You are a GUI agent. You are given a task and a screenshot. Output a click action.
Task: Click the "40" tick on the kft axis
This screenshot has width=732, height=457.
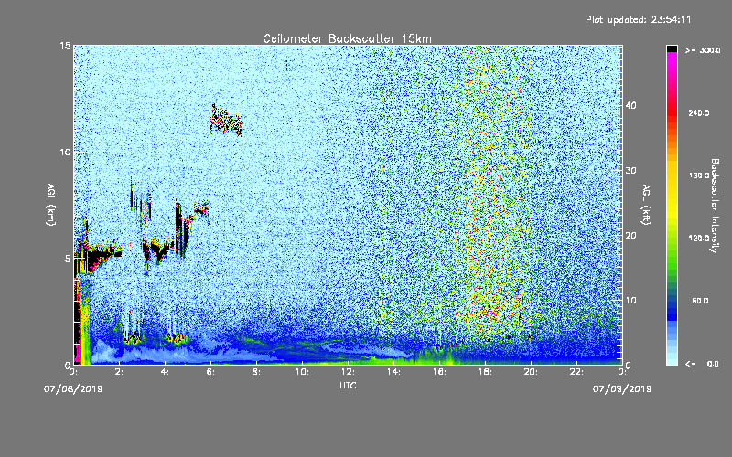tap(630, 105)
